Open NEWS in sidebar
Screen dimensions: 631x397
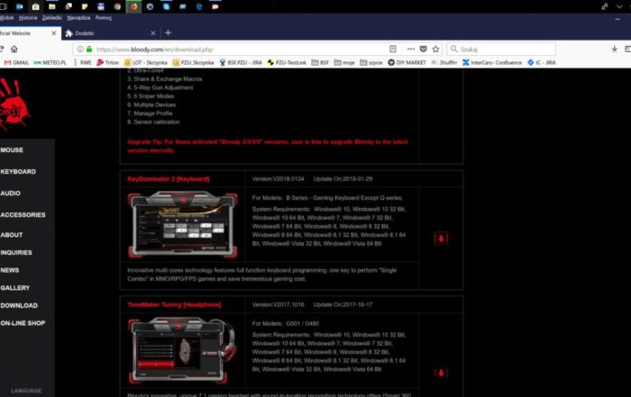click(x=10, y=270)
